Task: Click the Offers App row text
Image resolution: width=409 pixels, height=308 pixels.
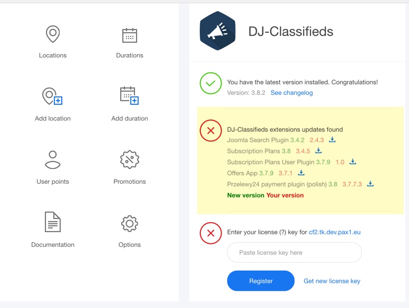Action: click(x=242, y=173)
